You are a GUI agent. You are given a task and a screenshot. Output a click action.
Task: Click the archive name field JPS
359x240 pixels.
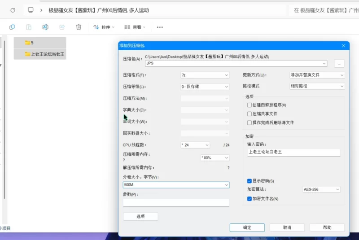[236, 63]
